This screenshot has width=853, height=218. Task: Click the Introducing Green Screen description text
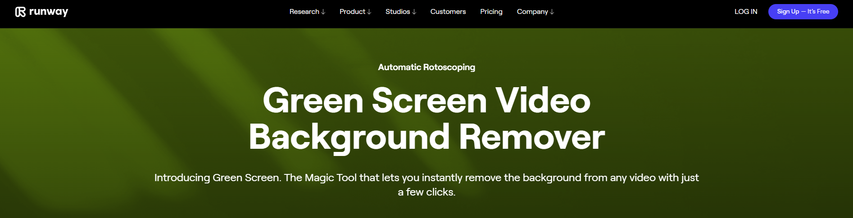(x=426, y=185)
